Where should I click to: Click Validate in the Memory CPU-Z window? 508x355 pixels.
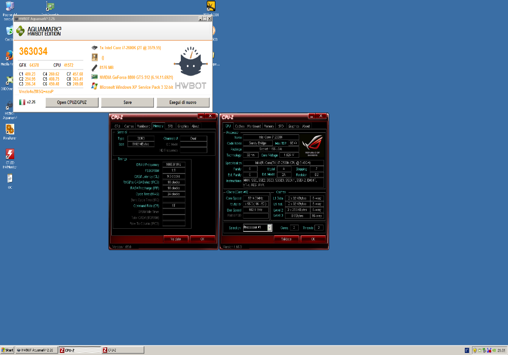coord(176,239)
